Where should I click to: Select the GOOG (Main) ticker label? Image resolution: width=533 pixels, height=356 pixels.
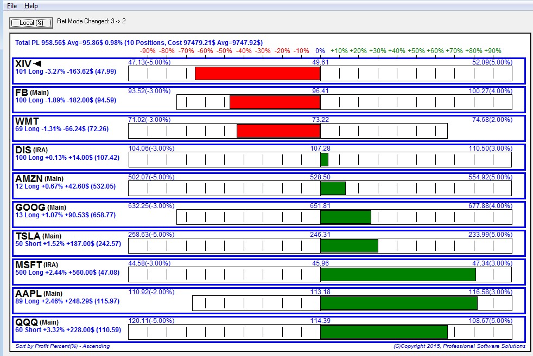point(41,207)
